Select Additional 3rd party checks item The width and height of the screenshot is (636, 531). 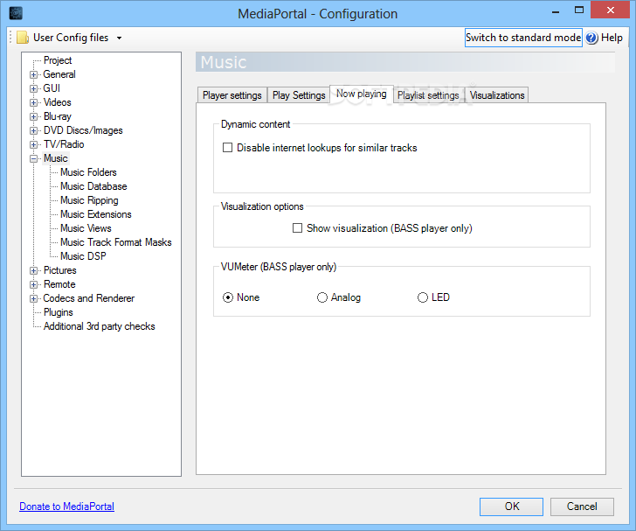tap(100, 326)
